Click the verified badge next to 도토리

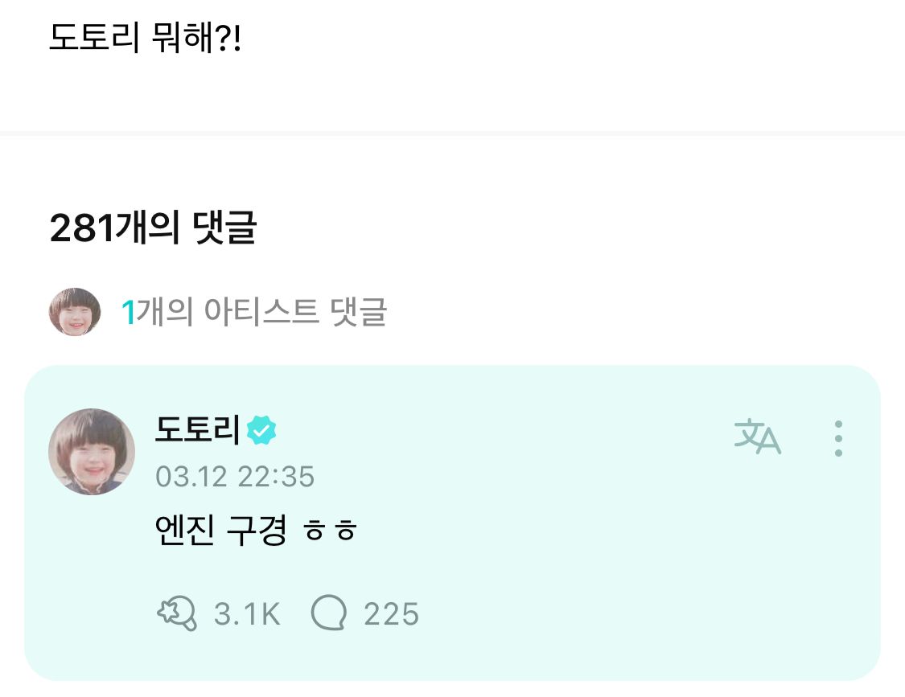click(261, 432)
